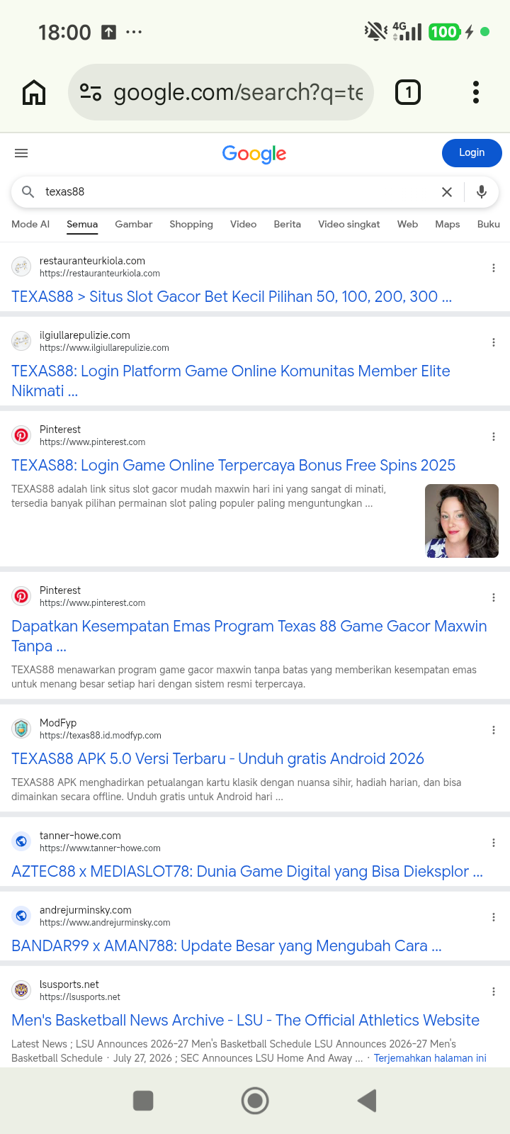Open TEXAS88 Login Platform Game Online link
Image resolution: width=510 pixels, height=1134 pixels.
coord(231,381)
